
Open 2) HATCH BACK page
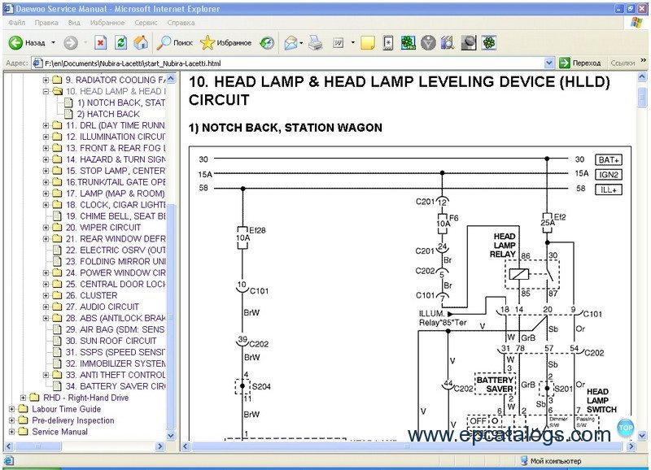pyautogui.click(x=108, y=114)
